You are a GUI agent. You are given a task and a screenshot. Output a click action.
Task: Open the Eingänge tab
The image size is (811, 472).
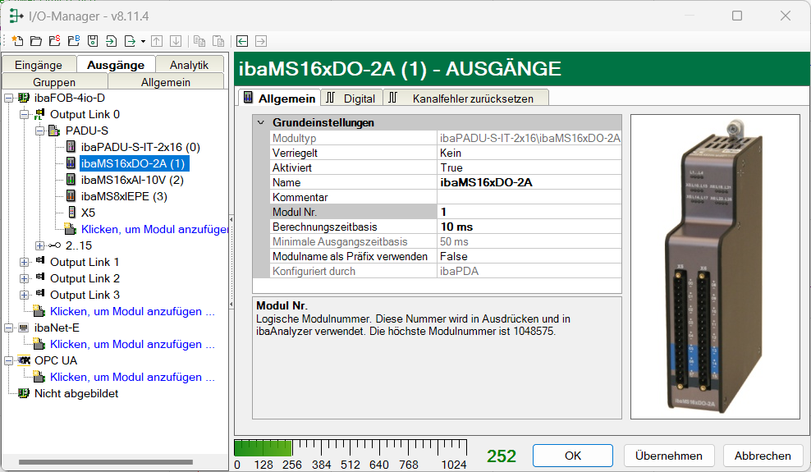pos(39,65)
